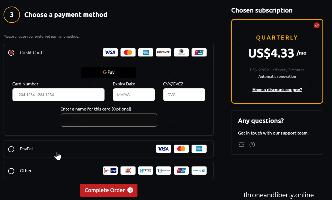
Task: Select the Credit Card radio button
Action: click(11, 53)
